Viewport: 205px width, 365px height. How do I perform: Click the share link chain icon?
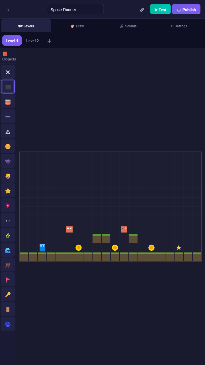pos(142,10)
